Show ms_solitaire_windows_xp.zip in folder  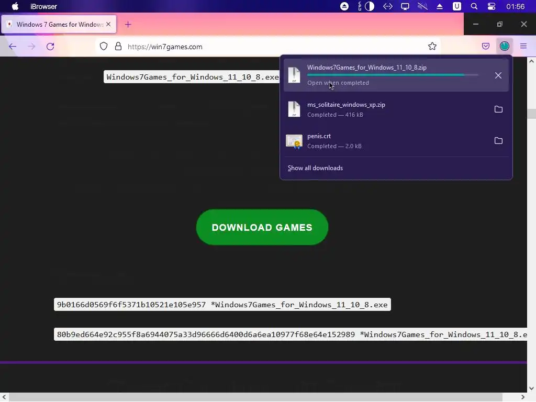point(498,109)
